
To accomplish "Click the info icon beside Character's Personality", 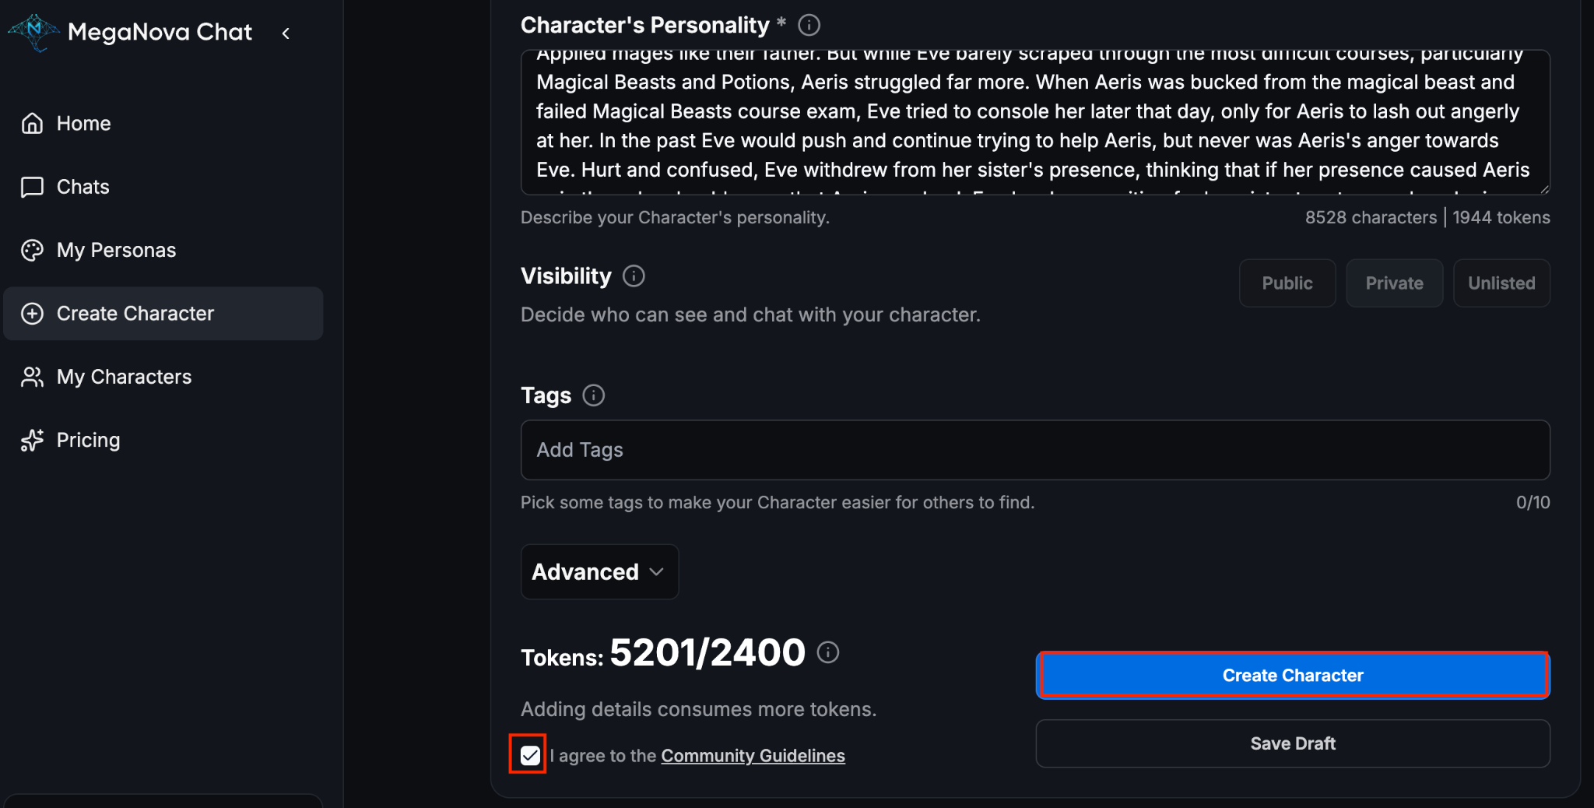I will (809, 26).
